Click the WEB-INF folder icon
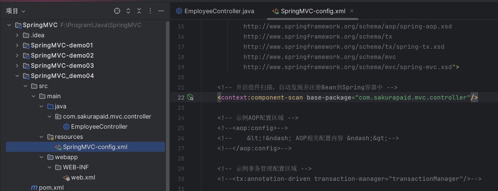The height and width of the screenshot is (191, 498). click(x=58, y=167)
